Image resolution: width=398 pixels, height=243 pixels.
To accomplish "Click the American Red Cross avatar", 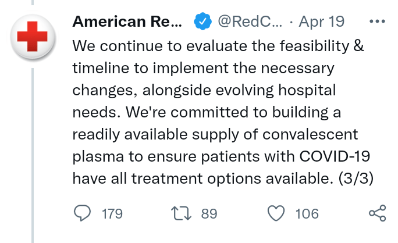I will (33, 37).
